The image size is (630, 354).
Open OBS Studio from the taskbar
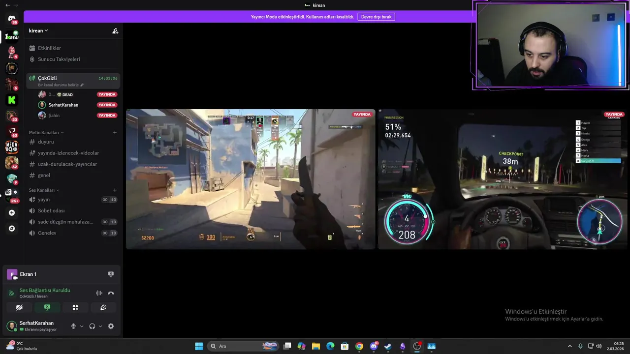coord(417,346)
